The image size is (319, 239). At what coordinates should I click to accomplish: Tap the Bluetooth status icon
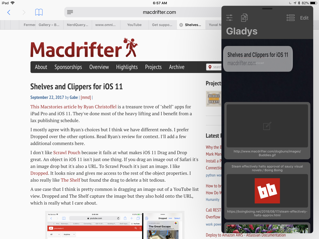coord(299,3)
